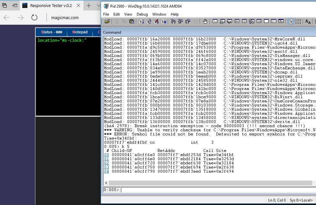
Task: Switch to Source Mode Off (101) toggle
Action: pos(298,22)
